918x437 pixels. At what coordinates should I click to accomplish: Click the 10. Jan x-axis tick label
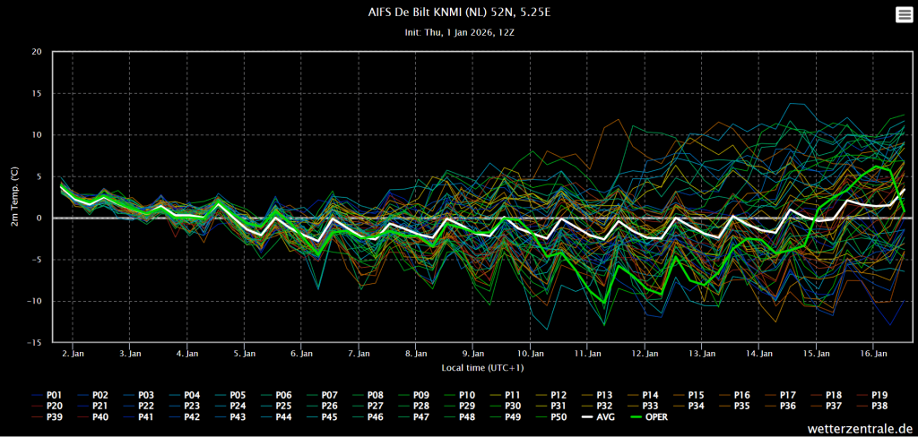(530, 354)
